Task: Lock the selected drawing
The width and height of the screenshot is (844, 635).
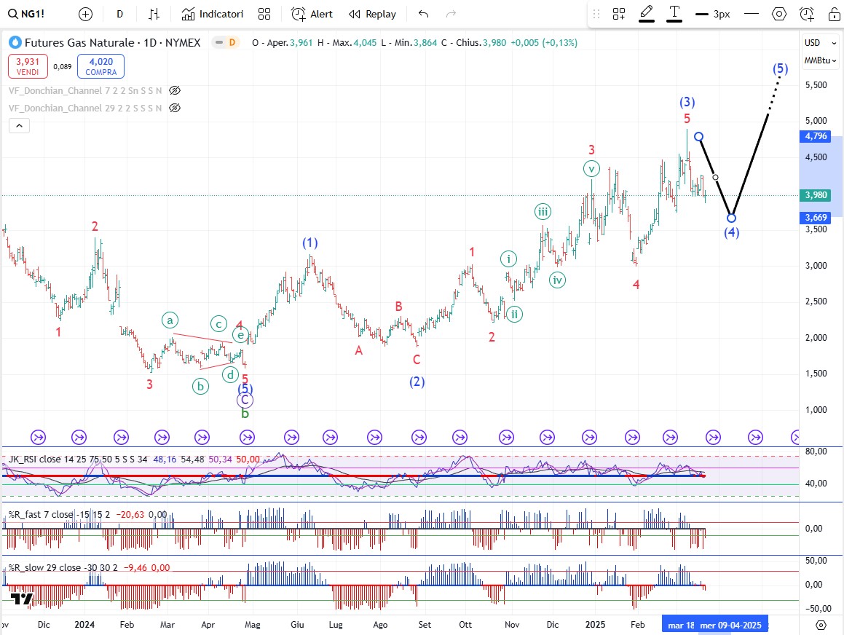Action: click(x=834, y=14)
